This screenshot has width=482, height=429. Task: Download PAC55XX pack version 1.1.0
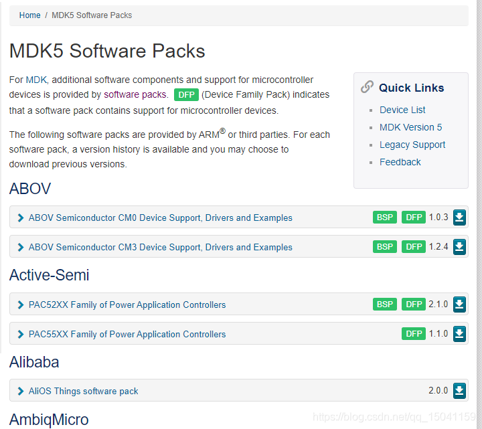(x=459, y=334)
